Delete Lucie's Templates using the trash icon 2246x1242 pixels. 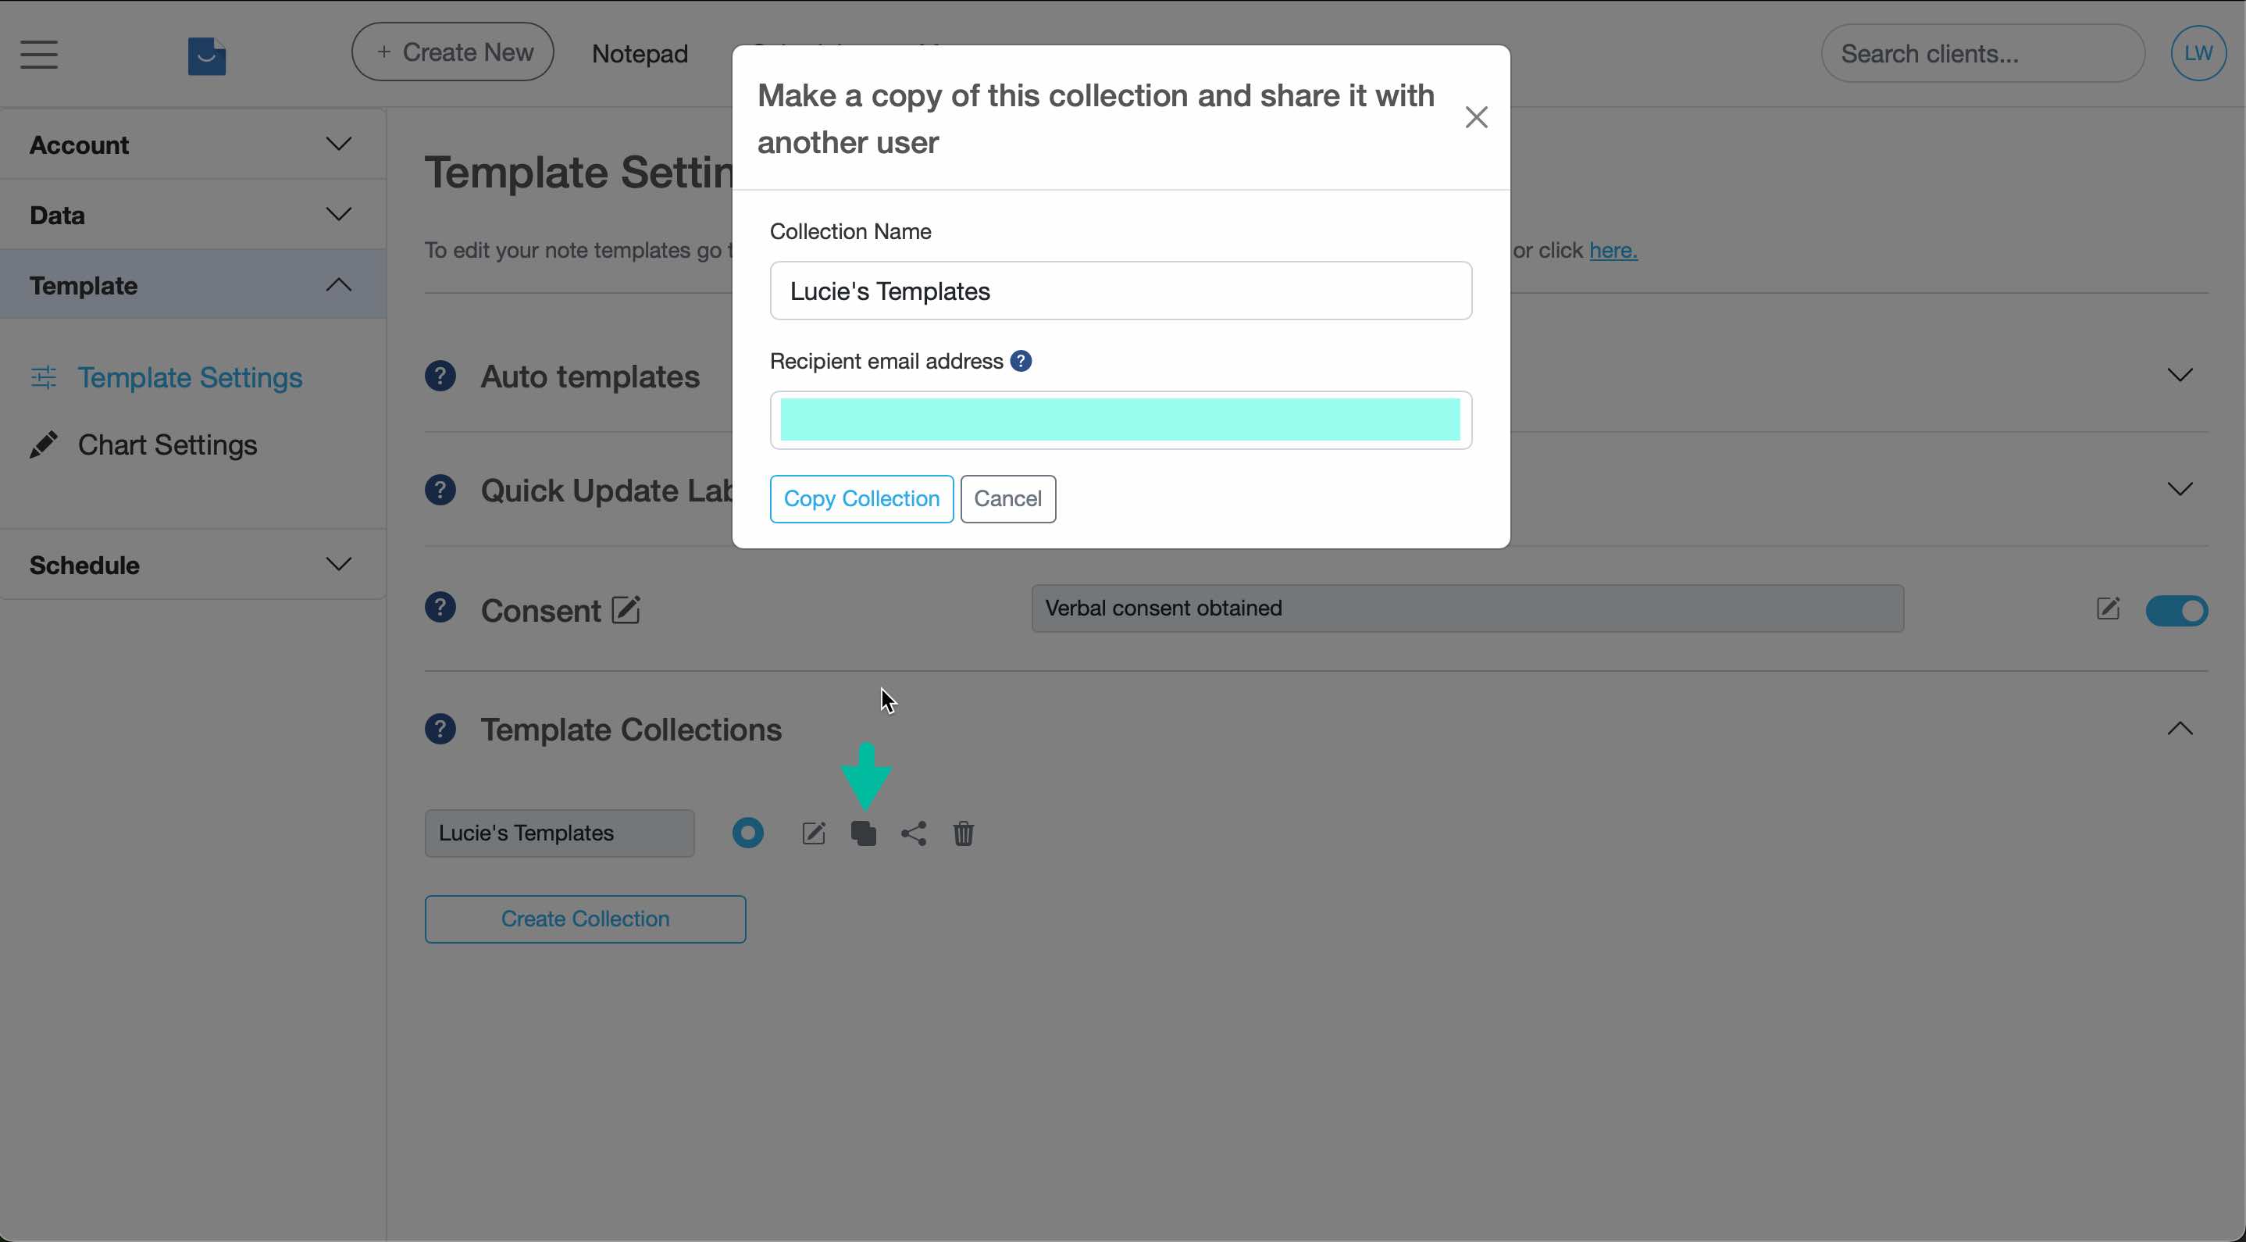tap(963, 833)
